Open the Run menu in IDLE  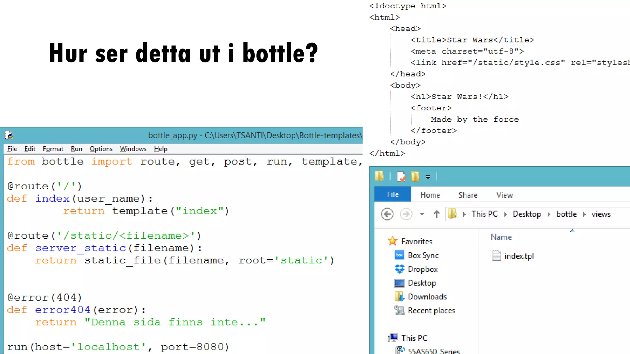pos(76,149)
